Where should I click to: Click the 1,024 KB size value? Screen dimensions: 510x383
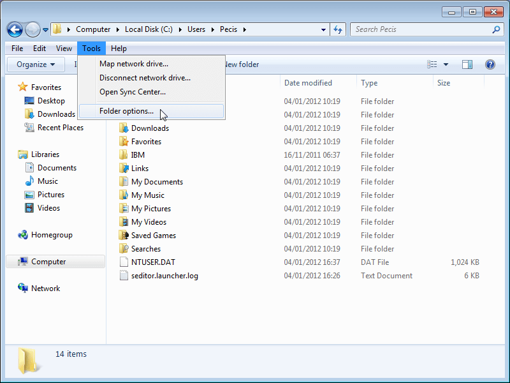pos(465,262)
